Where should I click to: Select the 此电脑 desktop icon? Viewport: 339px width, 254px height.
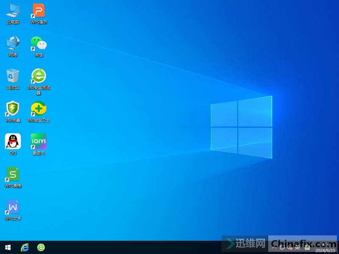pos(13,14)
